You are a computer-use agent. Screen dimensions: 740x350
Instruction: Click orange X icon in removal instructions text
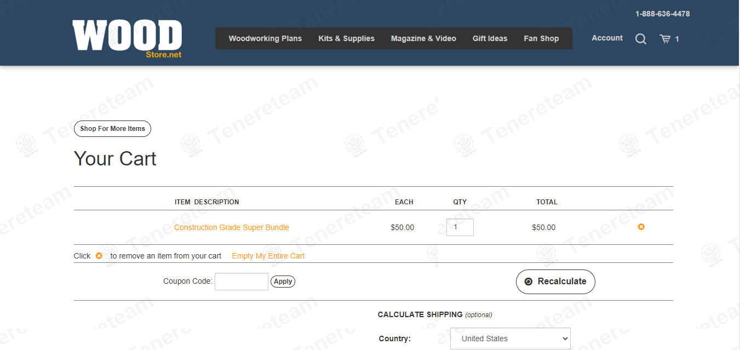pos(99,256)
